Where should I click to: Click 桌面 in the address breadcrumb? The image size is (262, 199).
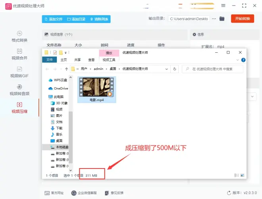(x=113, y=69)
